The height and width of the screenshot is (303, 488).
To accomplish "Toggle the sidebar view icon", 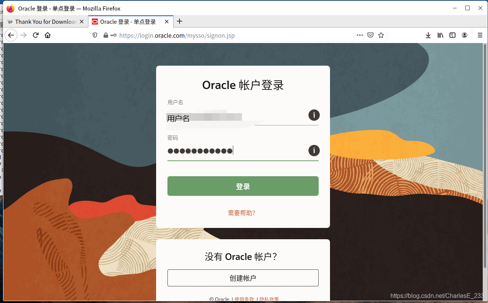I will tap(452, 35).
